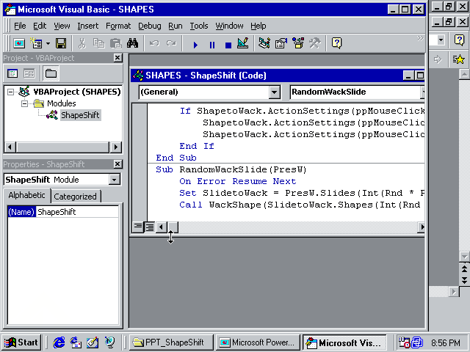
Task: Click the favorites star icon in background window
Action: coord(458,59)
